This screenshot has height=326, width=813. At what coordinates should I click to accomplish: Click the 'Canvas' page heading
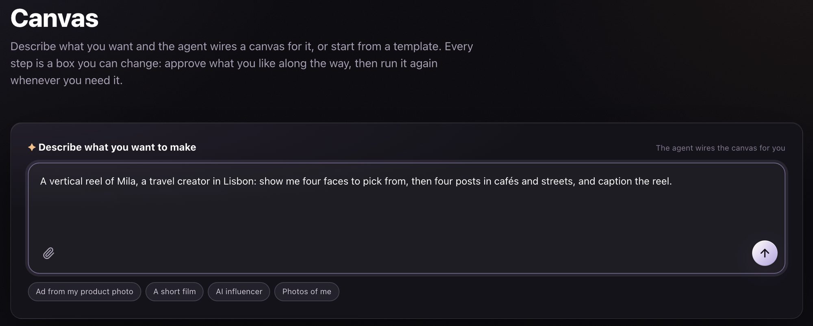pos(54,18)
